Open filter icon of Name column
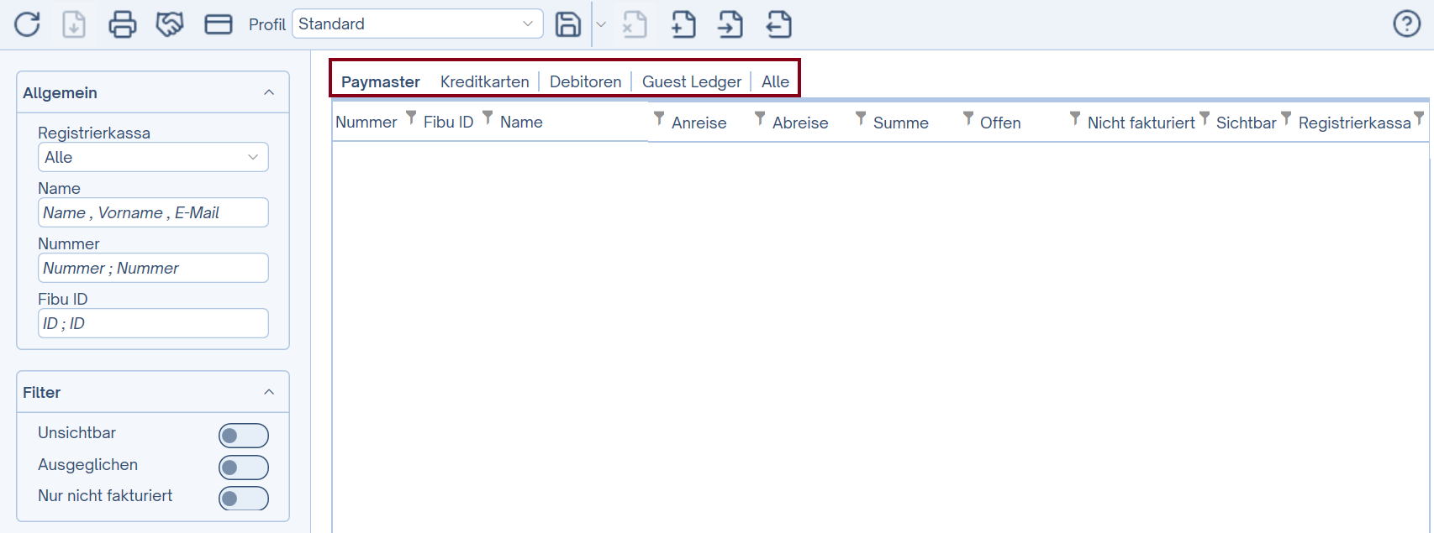This screenshot has height=533, width=1434. point(659,118)
